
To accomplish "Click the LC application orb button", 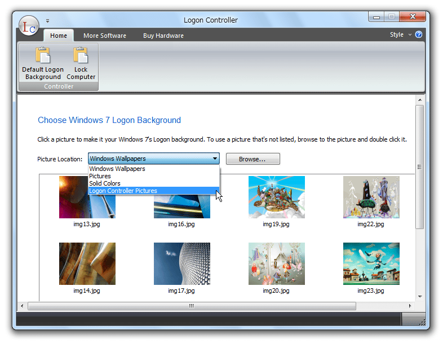I will click(x=29, y=26).
